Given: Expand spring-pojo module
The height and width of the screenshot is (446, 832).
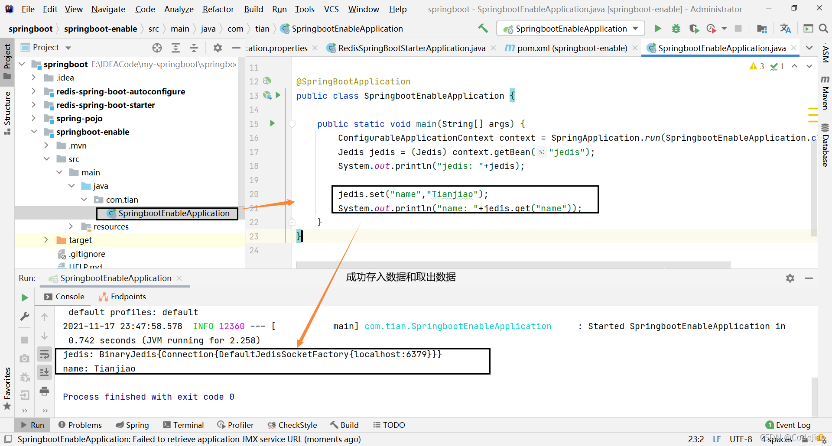Looking at the screenshot, I should 34,118.
